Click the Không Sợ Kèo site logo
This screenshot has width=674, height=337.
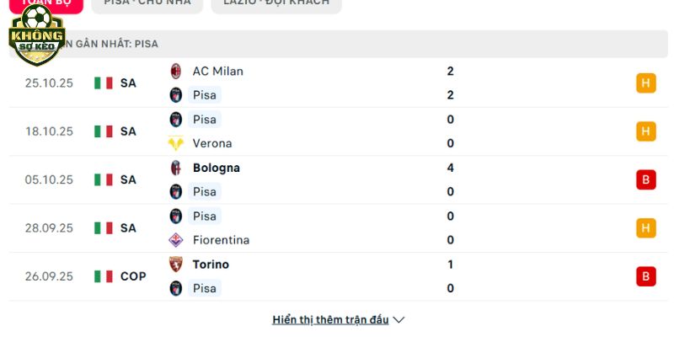(x=36, y=35)
